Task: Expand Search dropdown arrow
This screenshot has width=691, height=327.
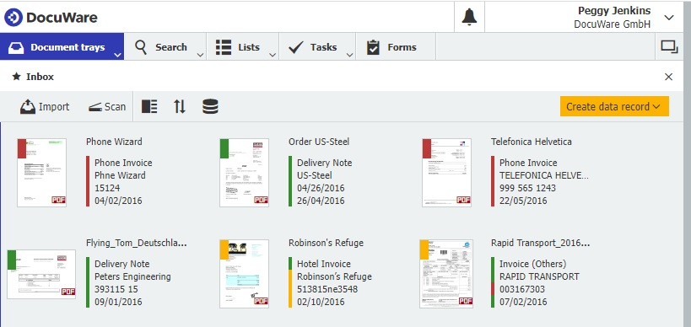Action: (200, 55)
